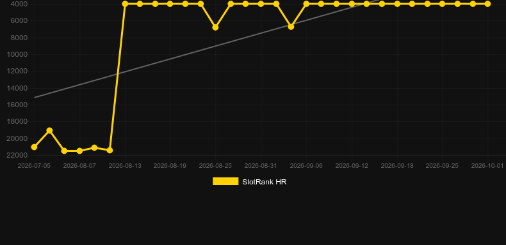This screenshot has width=506, height=245.
Task: Select the data point above the 2026-08-07 label
Action: (x=79, y=151)
